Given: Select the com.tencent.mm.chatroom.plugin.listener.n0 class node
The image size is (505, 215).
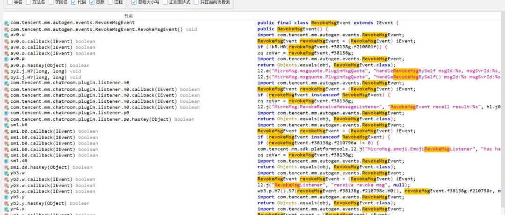Looking at the screenshot, I should (x=70, y=83).
